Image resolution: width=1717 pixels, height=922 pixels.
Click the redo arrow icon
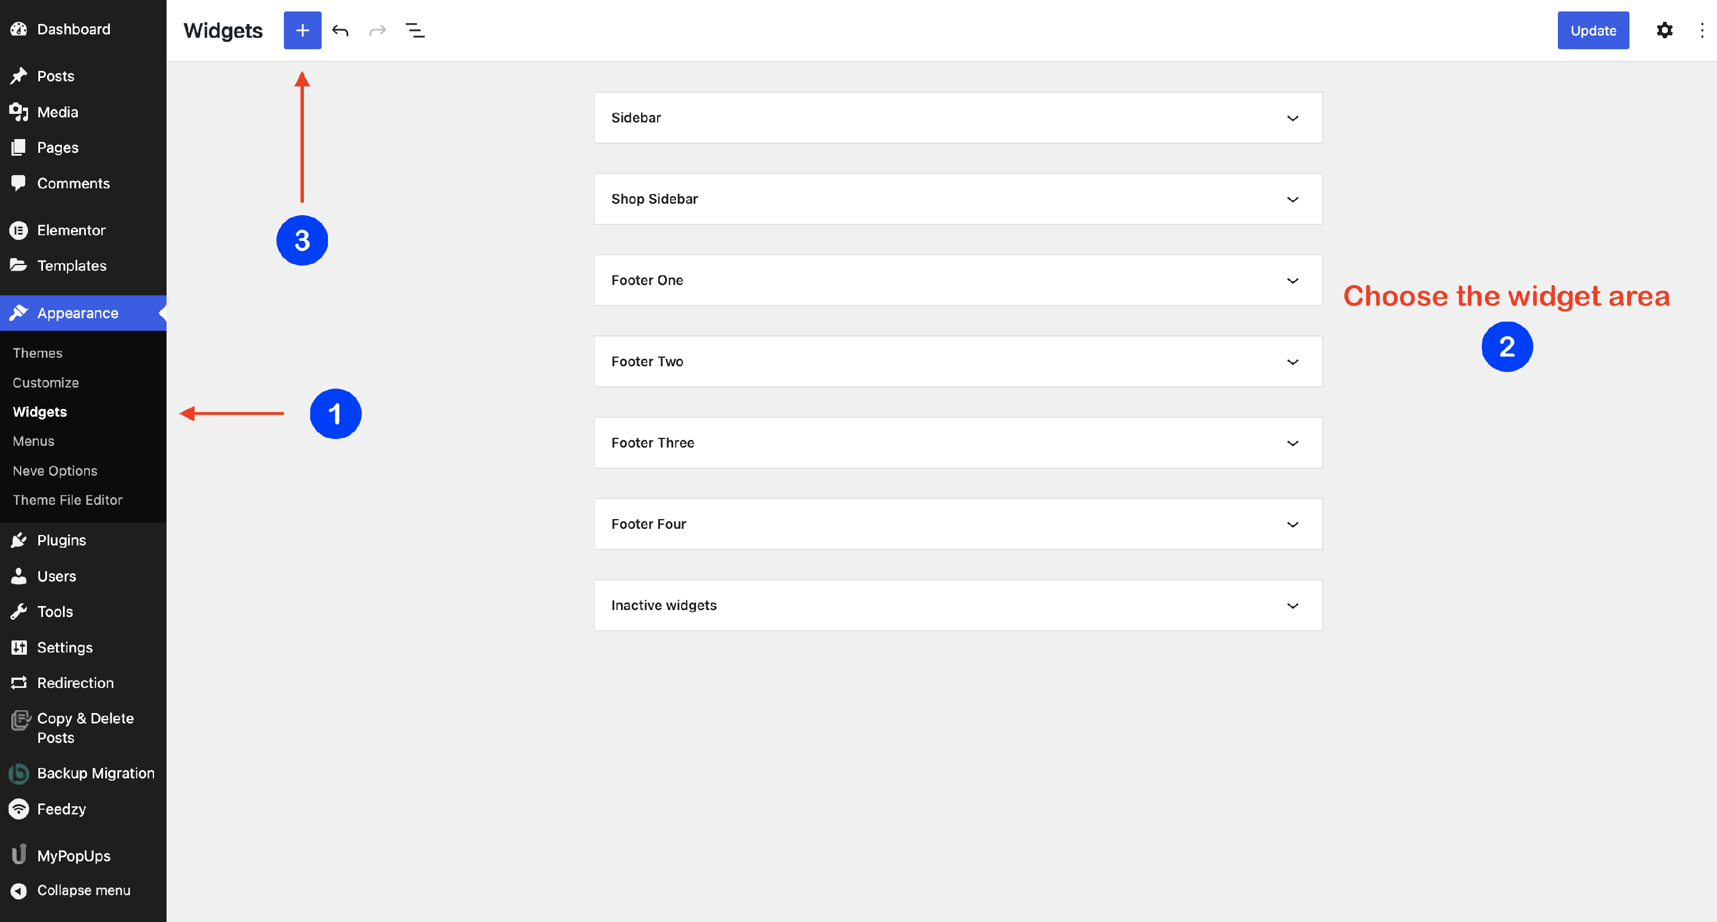377,30
